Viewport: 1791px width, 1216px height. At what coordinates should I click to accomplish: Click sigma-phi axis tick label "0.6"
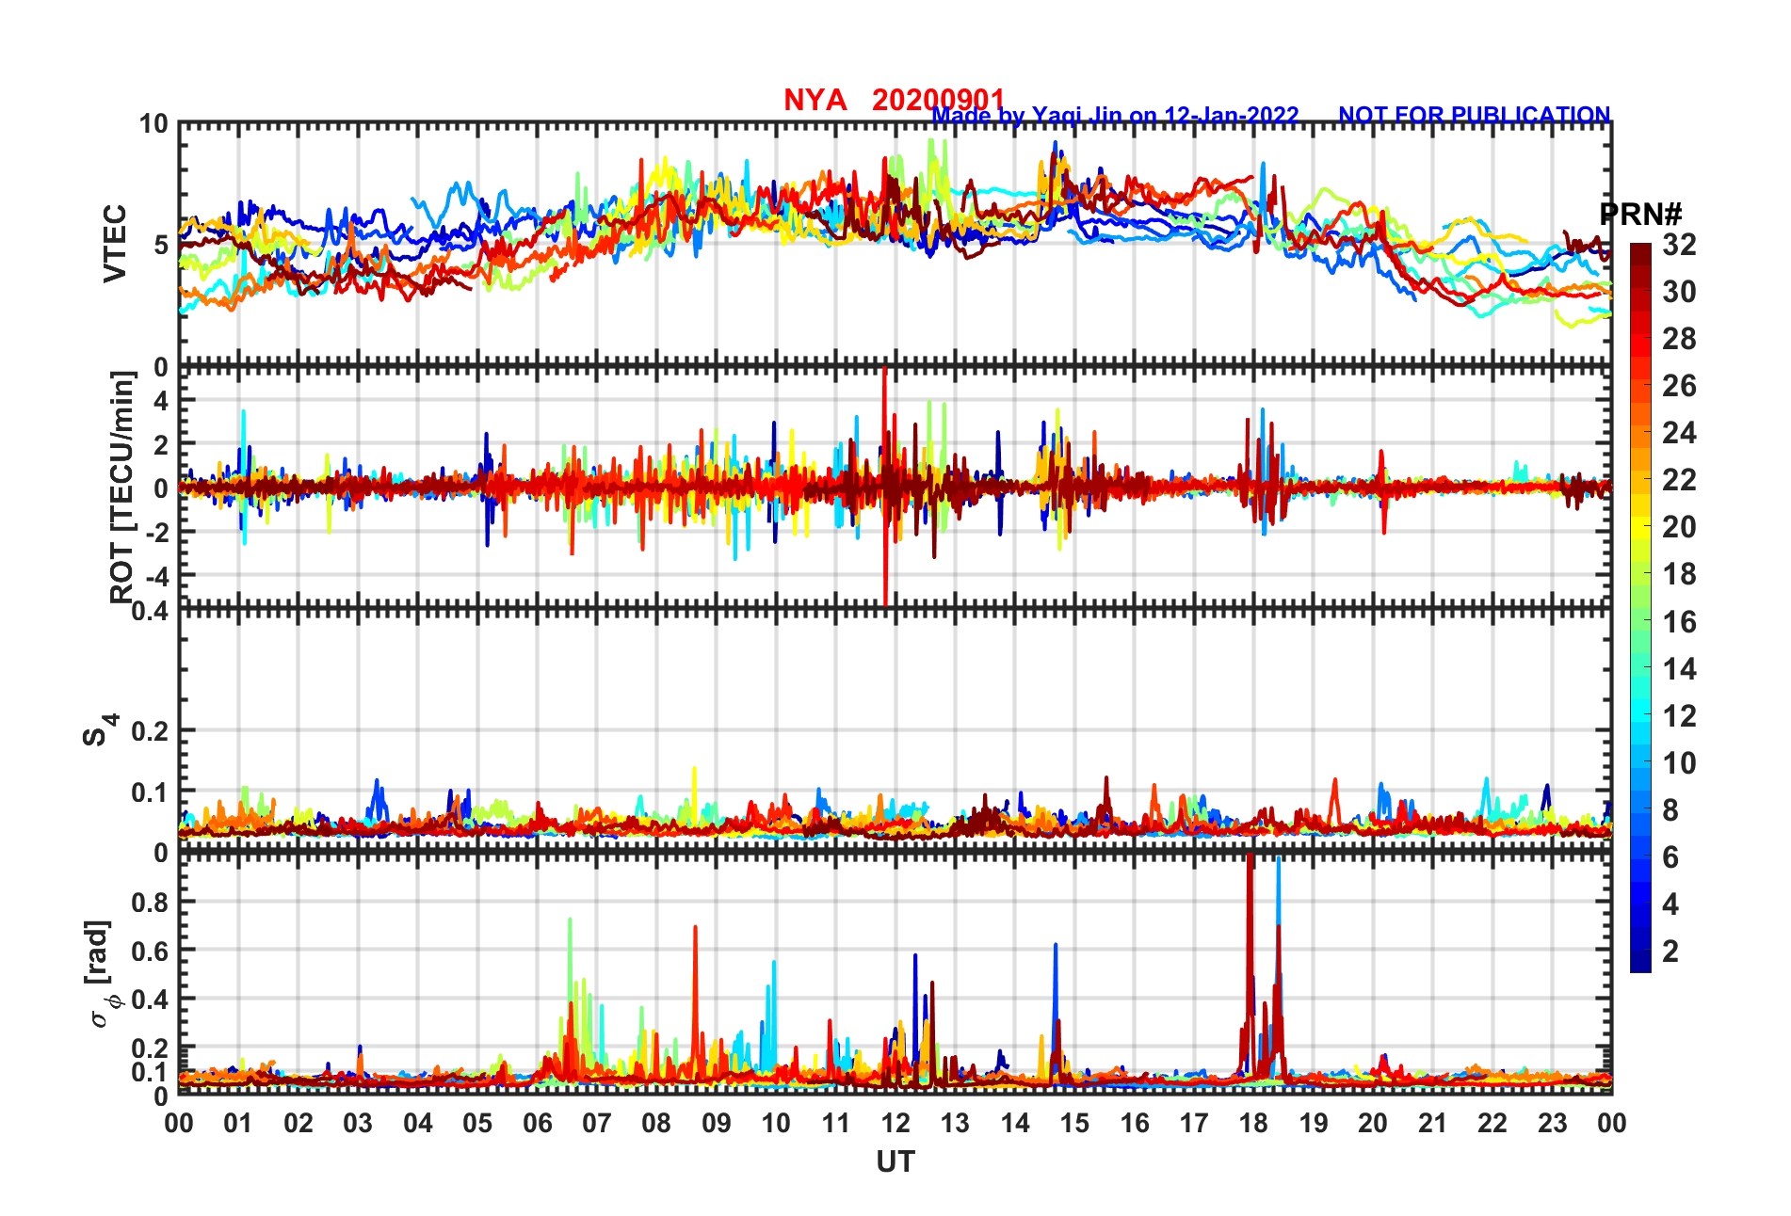pos(151,951)
